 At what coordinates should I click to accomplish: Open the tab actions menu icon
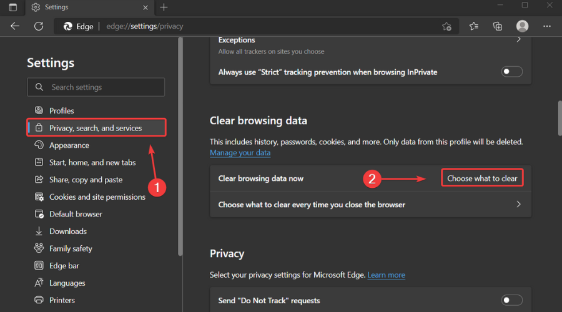click(12, 7)
